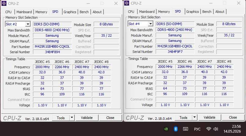Image resolution: width=246 pixels, height=136 pixels.
Task: Click Tools button in right window
Action: click(x=183, y=117)
